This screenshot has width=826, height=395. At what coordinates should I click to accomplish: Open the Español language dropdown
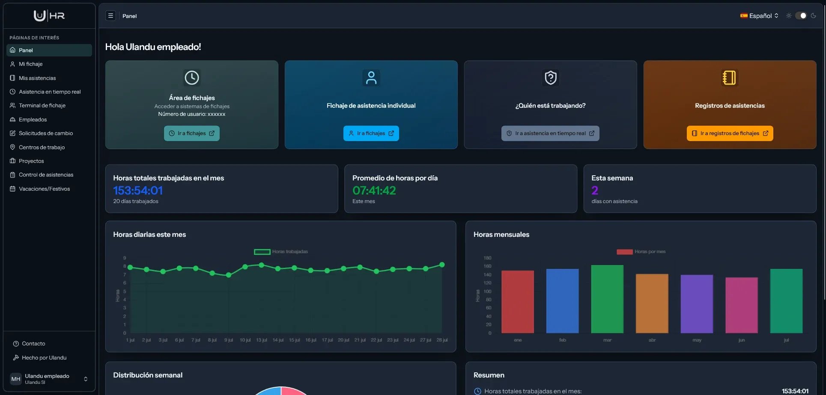pyautogui.click(x=759, y=16)
